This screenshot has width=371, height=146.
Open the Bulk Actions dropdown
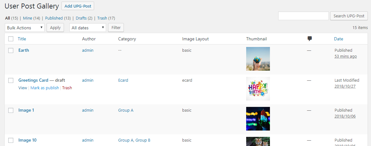(25, 28)
